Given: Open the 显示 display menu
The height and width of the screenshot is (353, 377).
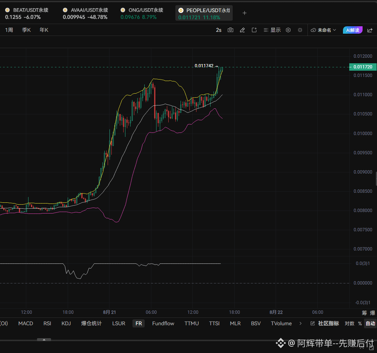Looking at the screenshot, I should click(272, 30).
